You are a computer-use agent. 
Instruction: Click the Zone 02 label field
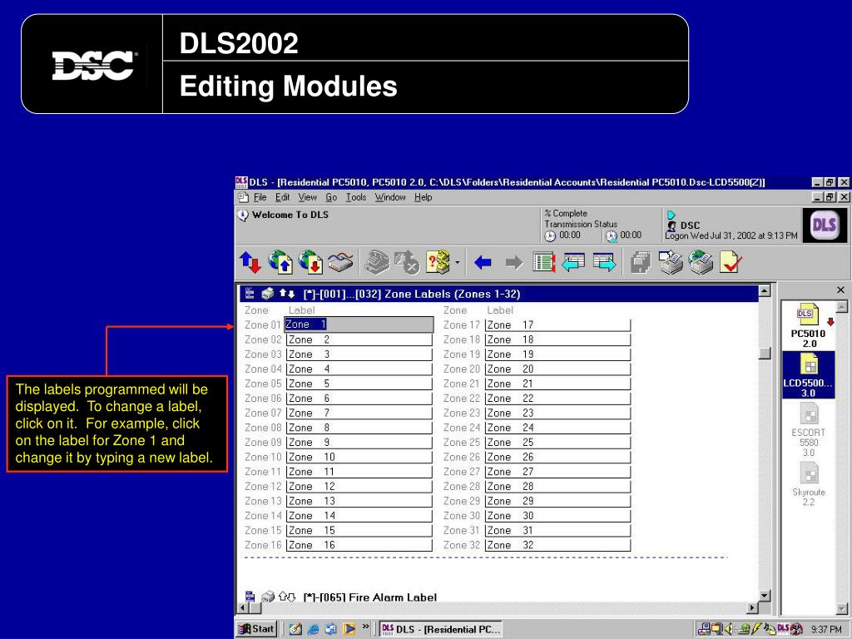[x=359, y=339]
